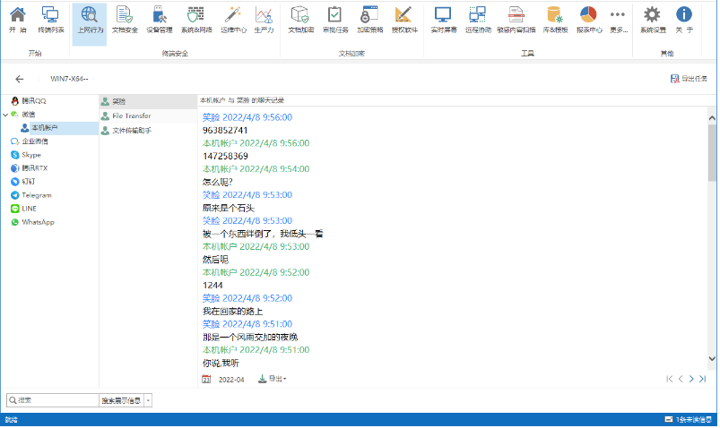
Task: Open the 文档加密 icon
Action: pos(300,19)
